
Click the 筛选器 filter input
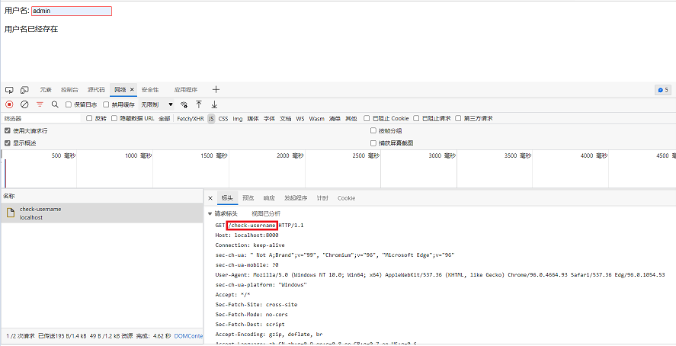click(x=41, y=118)
